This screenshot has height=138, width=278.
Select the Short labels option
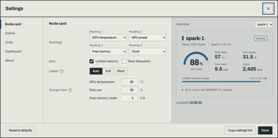[x=121, y=71]
